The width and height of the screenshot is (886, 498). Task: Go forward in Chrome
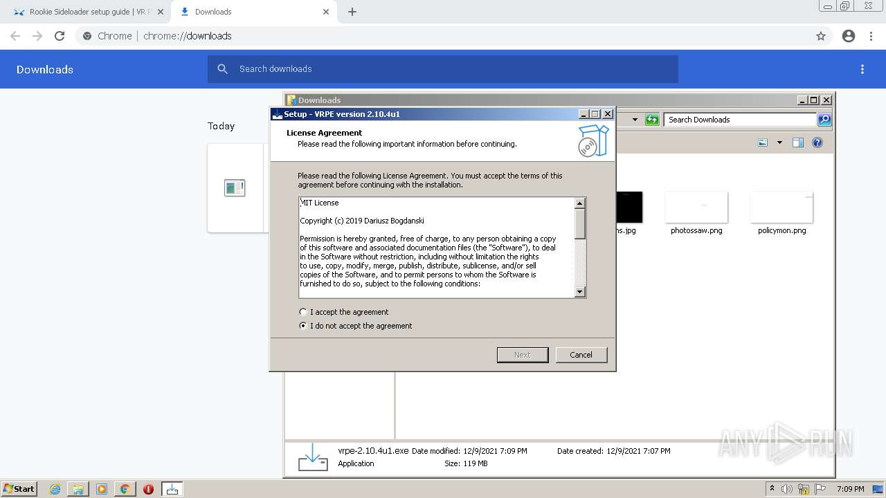[x=37, y=36]
